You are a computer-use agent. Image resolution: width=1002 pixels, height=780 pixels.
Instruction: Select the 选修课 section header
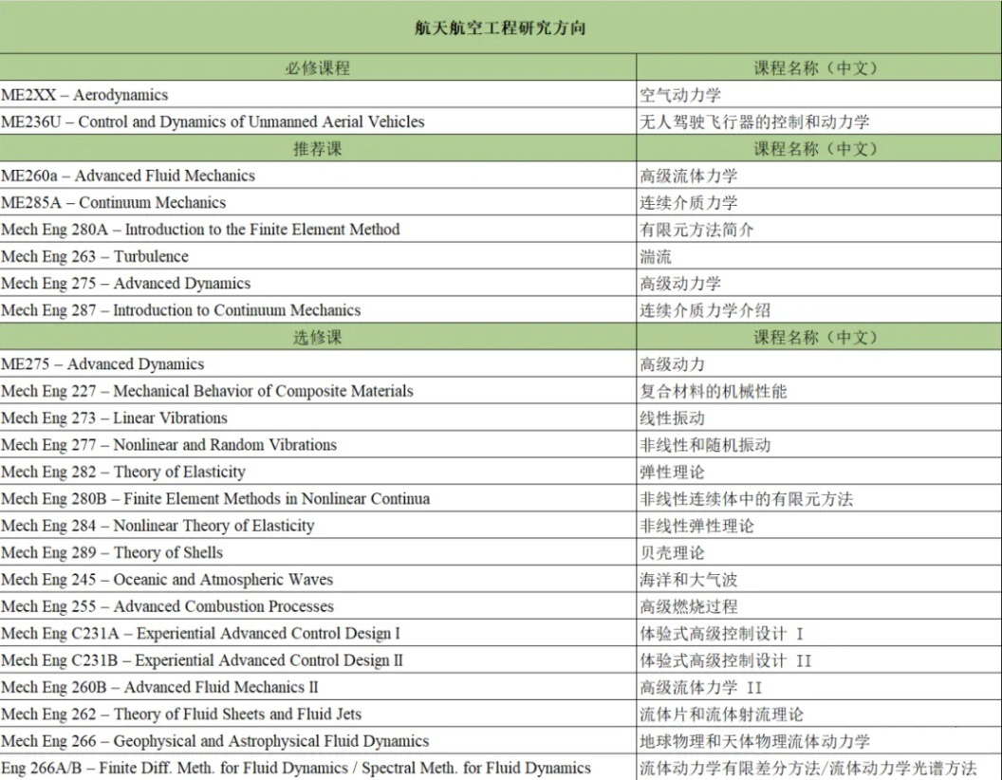318,337
